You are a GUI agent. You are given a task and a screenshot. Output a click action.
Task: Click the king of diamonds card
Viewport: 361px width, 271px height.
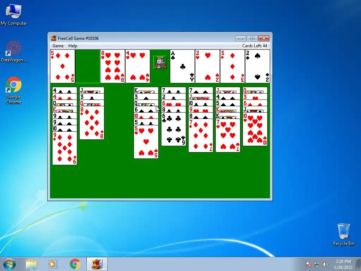point(65,109)
